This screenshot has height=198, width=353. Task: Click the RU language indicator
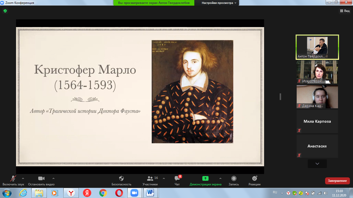tap(275, 192)
